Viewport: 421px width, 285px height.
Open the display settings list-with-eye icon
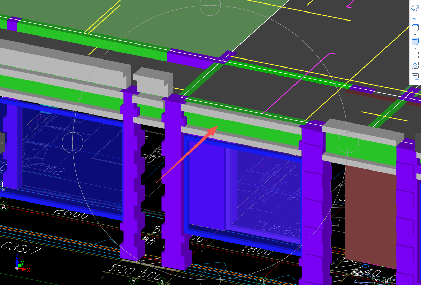(415, 77)
